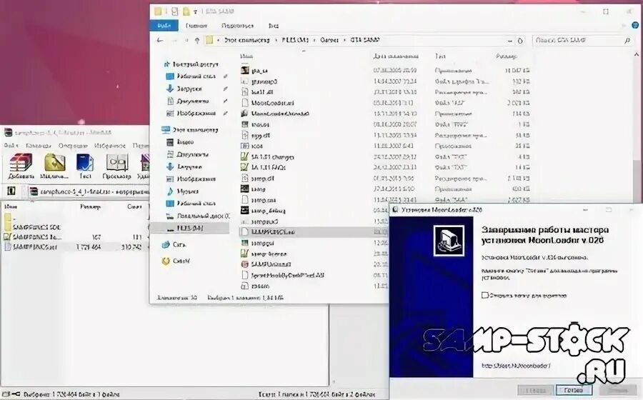Go back in Explorer navigation
The width and height of the screenshot is (643, 400).
tap(160, 40)
